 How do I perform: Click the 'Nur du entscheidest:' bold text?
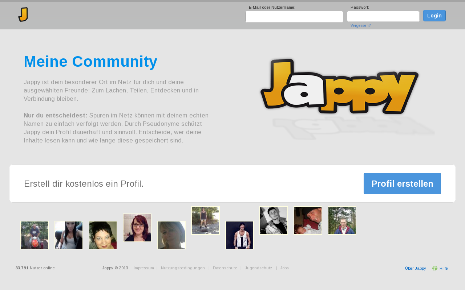(56, 115)
